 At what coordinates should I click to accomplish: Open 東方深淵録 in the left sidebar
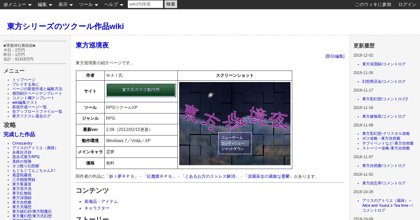[x=22, y=198]
